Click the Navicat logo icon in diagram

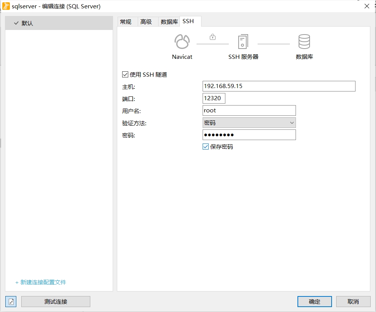182,41
